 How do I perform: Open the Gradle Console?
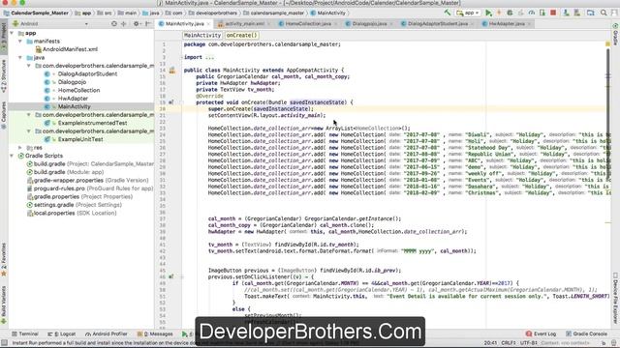click(x=586, y=333)
